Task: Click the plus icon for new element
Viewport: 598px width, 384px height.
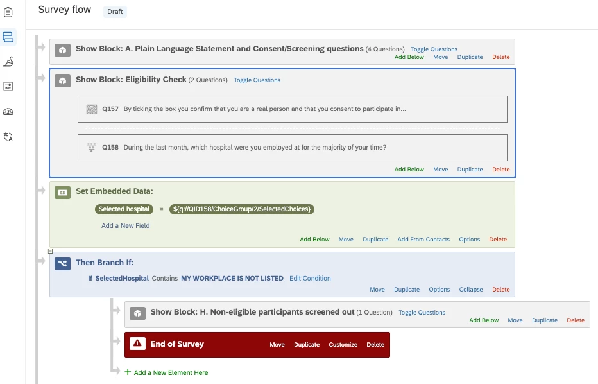Action: (x=128, y=372)
